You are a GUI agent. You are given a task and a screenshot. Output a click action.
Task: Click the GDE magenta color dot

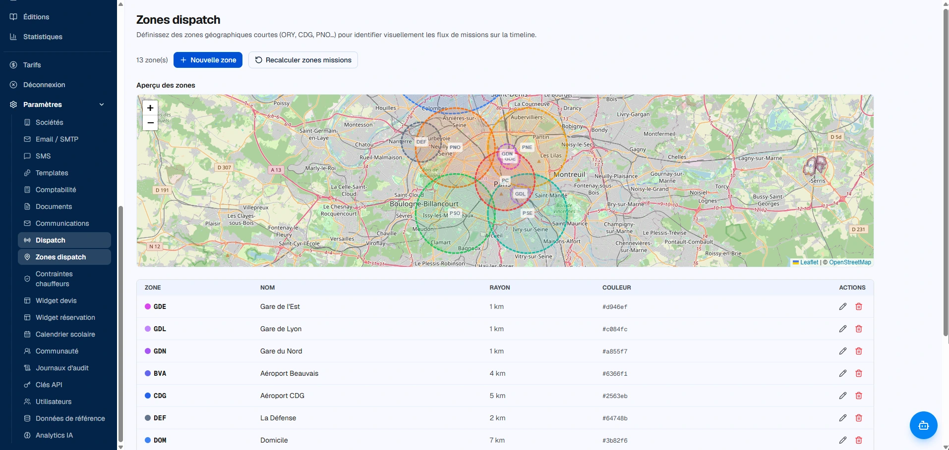coord(148,306)
